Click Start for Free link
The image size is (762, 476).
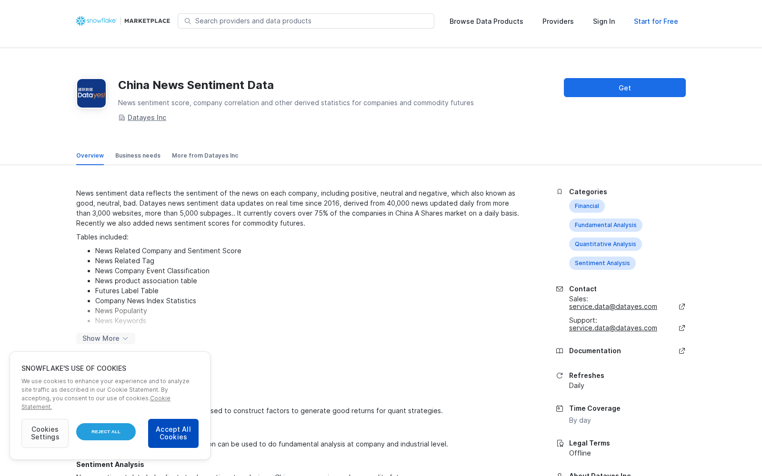(656, 21)
